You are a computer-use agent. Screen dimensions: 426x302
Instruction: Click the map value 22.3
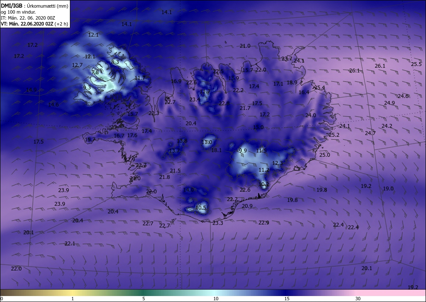(x=154, y=113)
